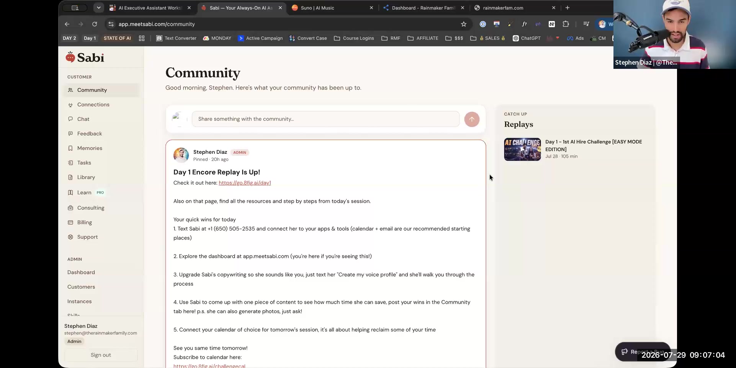Open Feedback from the sidebar

point(101,134)
